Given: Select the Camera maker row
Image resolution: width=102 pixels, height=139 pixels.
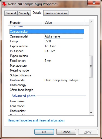Looking at the screenshot, I should pyautogui.click(x=47, y=32).
